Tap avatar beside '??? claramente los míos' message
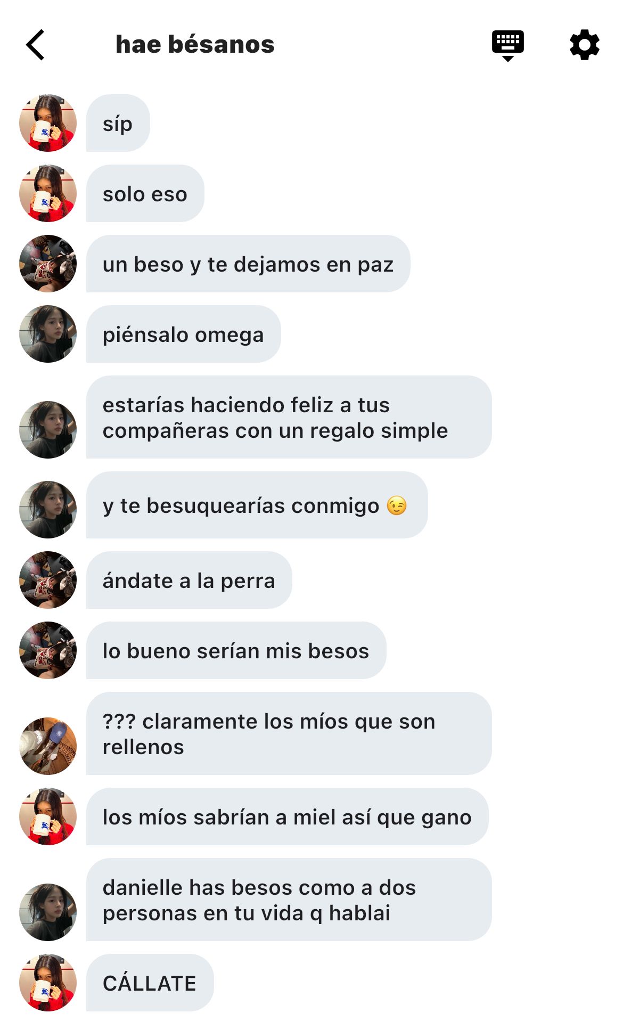This screenshot has height=1021, width=623. coord(48,746)
